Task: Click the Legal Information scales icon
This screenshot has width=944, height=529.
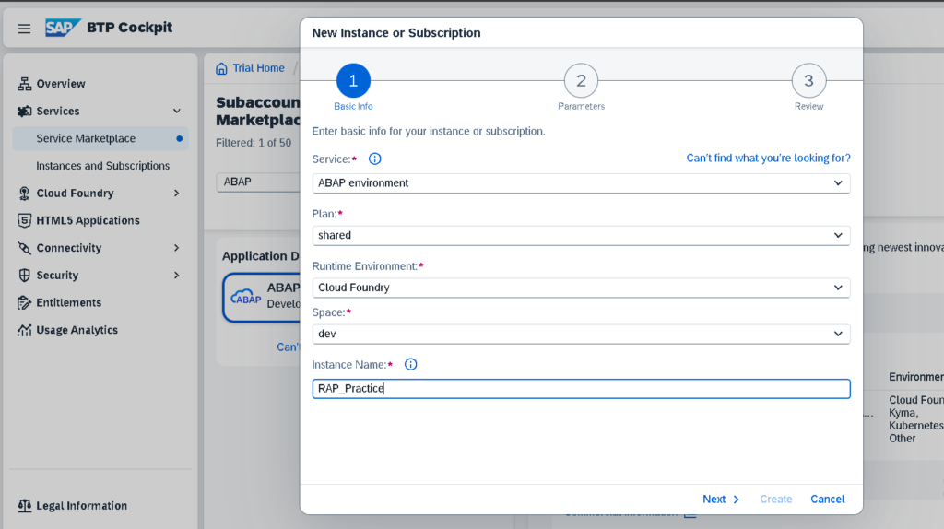Action: pyautogui.click(x=25, y=506)
